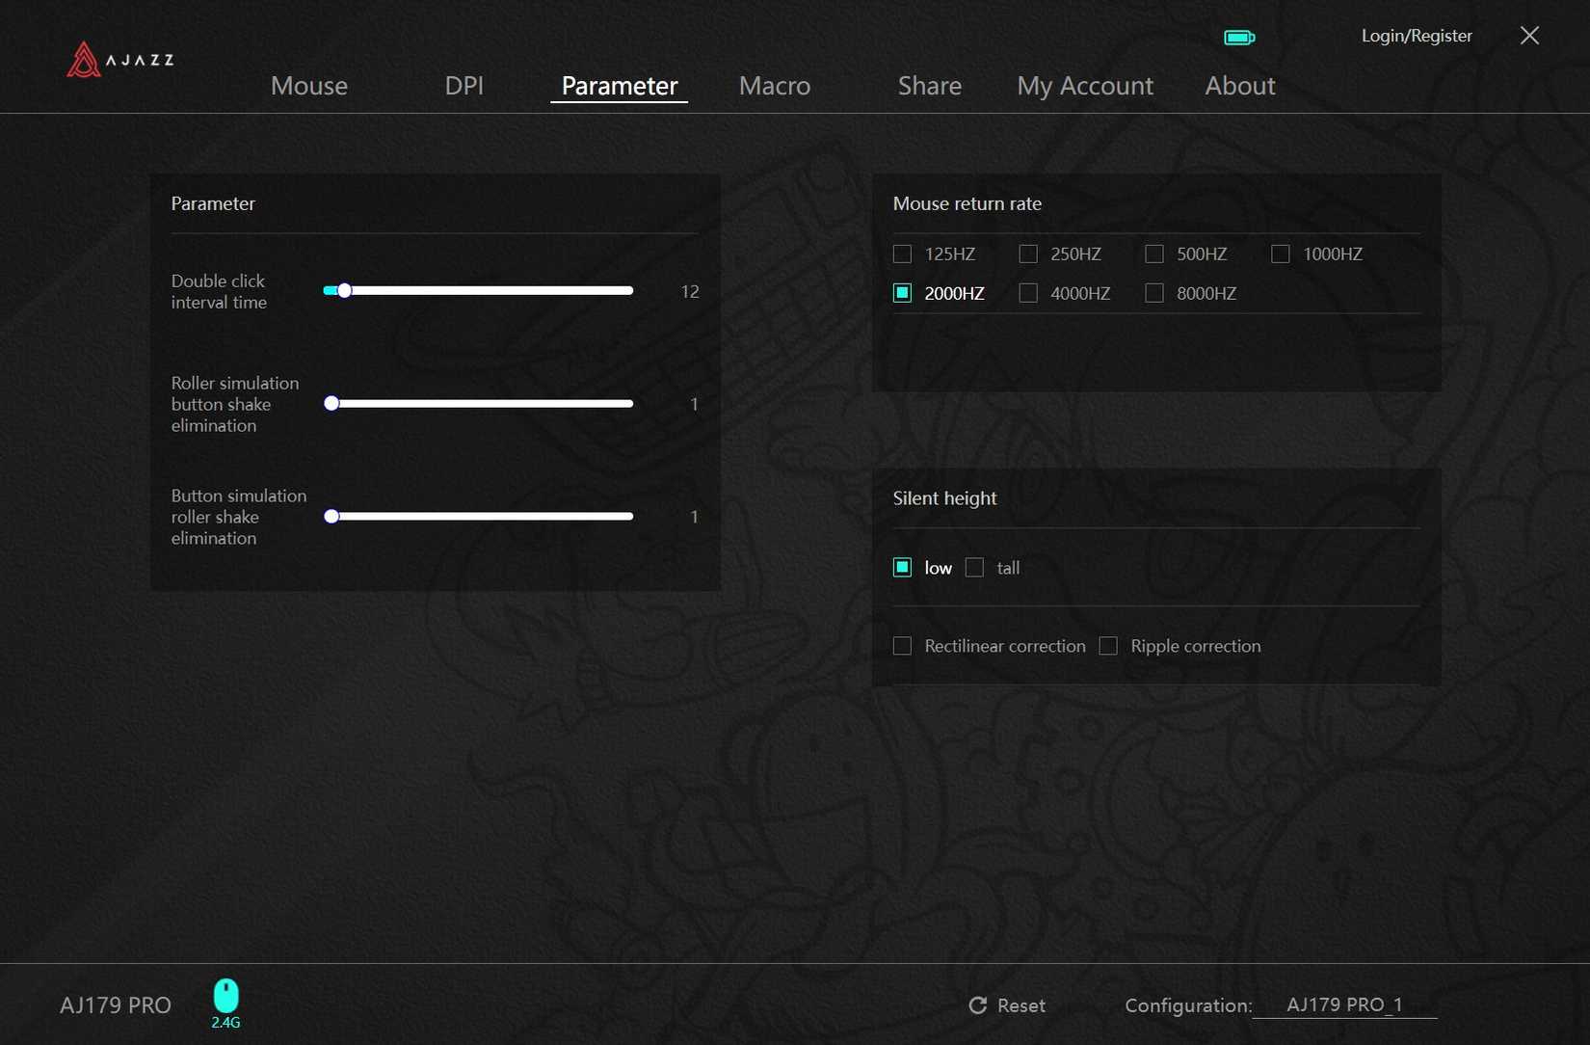Screen dimensions: 1590x1045
Task: Close the AJAZZ application window
Action: click(1528, 35)
